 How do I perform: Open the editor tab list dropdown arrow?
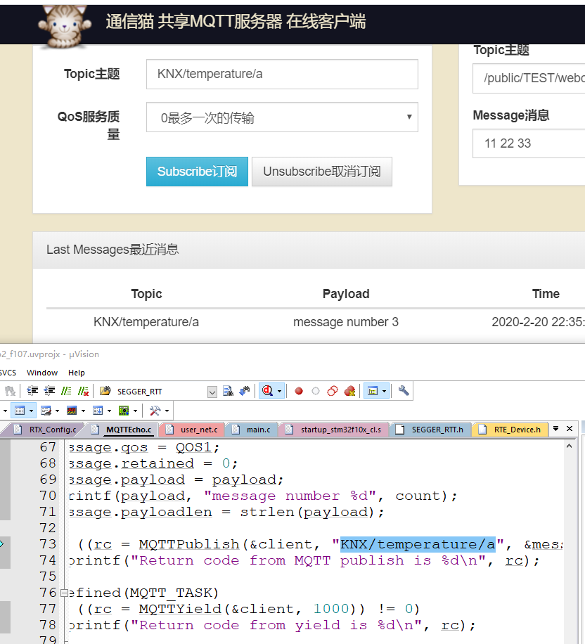[556, 428]
